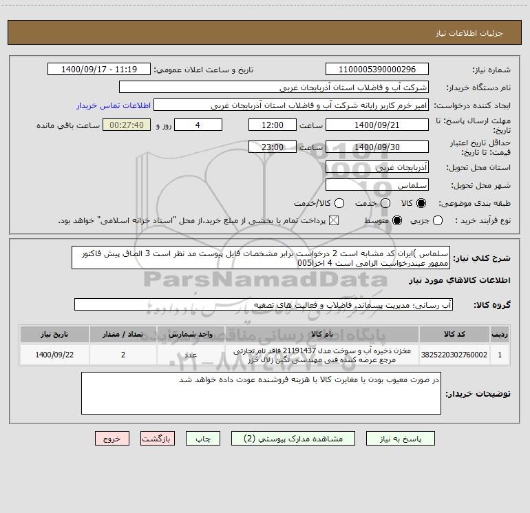Select unit cell عدد
Image resolution: width=530 pixels, height=513 pixels.
tap(191, 355)
